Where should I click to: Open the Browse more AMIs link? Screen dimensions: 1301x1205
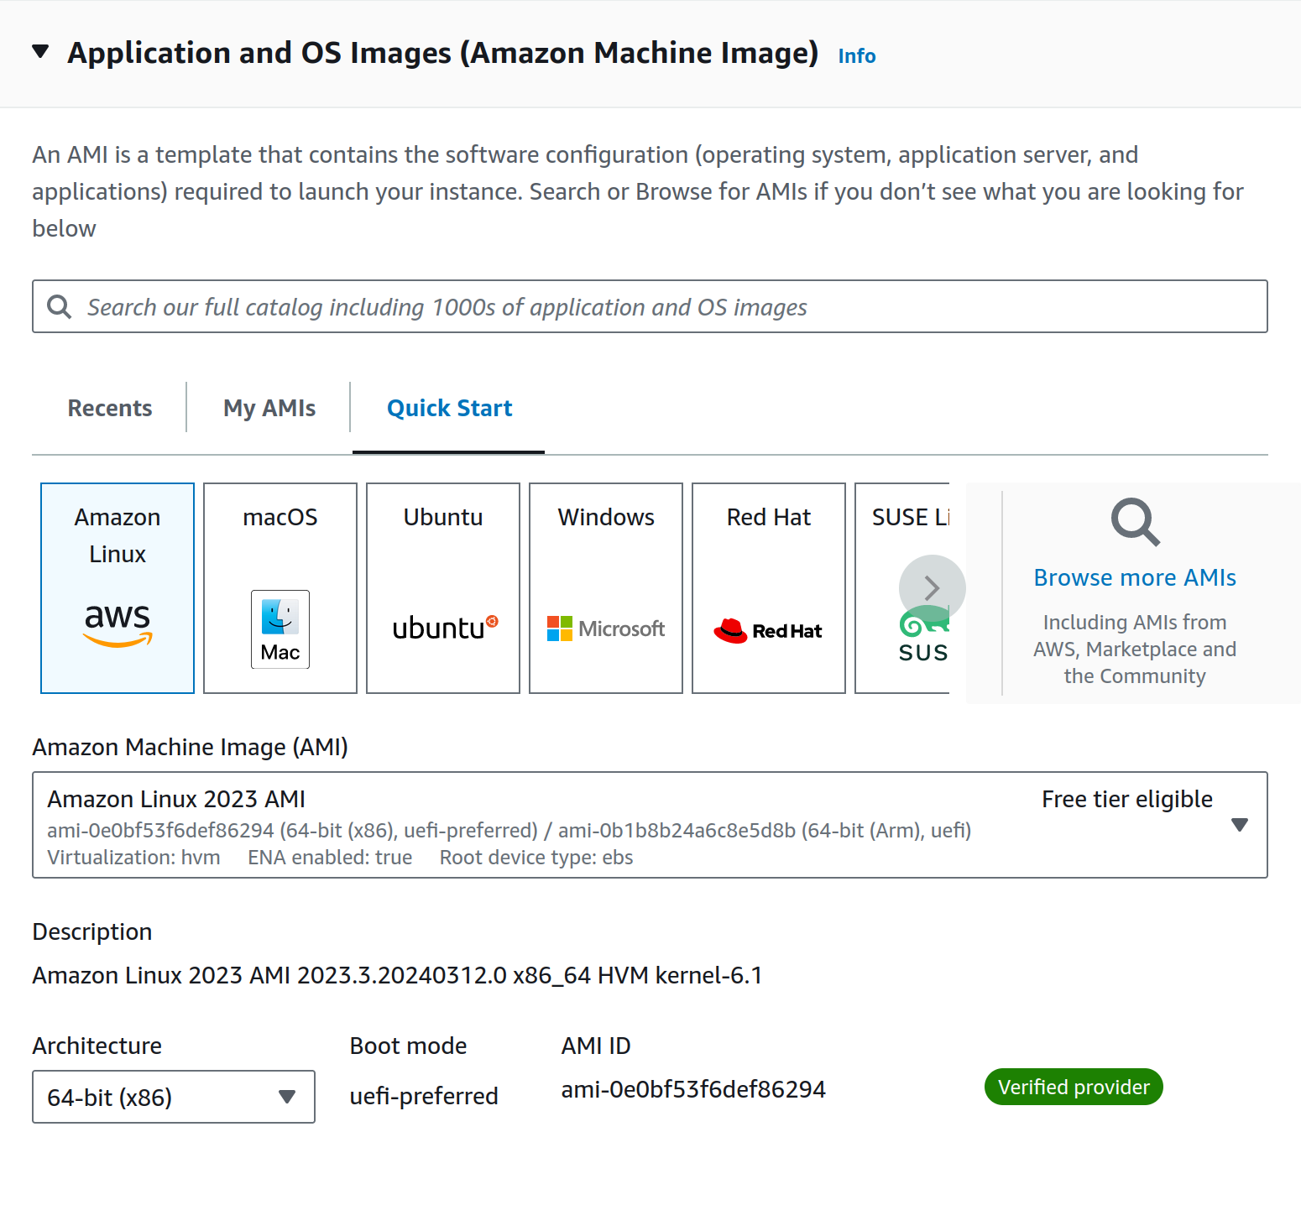[1135, 578]
